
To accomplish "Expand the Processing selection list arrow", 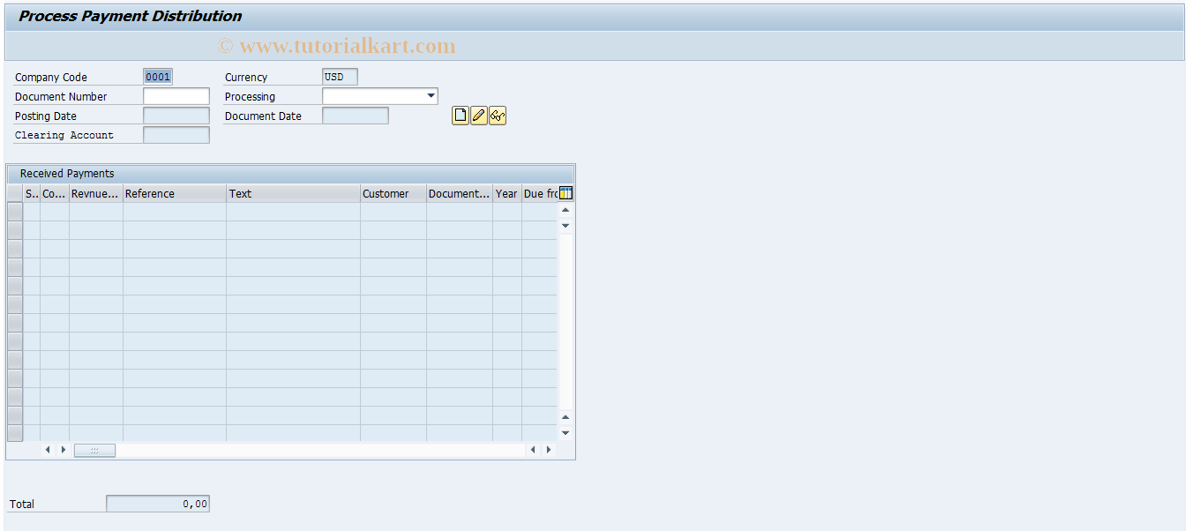I will point(431,95).
